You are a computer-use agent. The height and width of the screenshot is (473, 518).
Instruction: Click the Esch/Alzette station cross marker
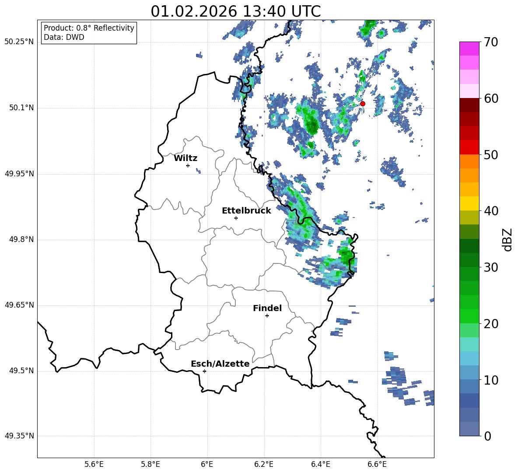click(204, 371)
